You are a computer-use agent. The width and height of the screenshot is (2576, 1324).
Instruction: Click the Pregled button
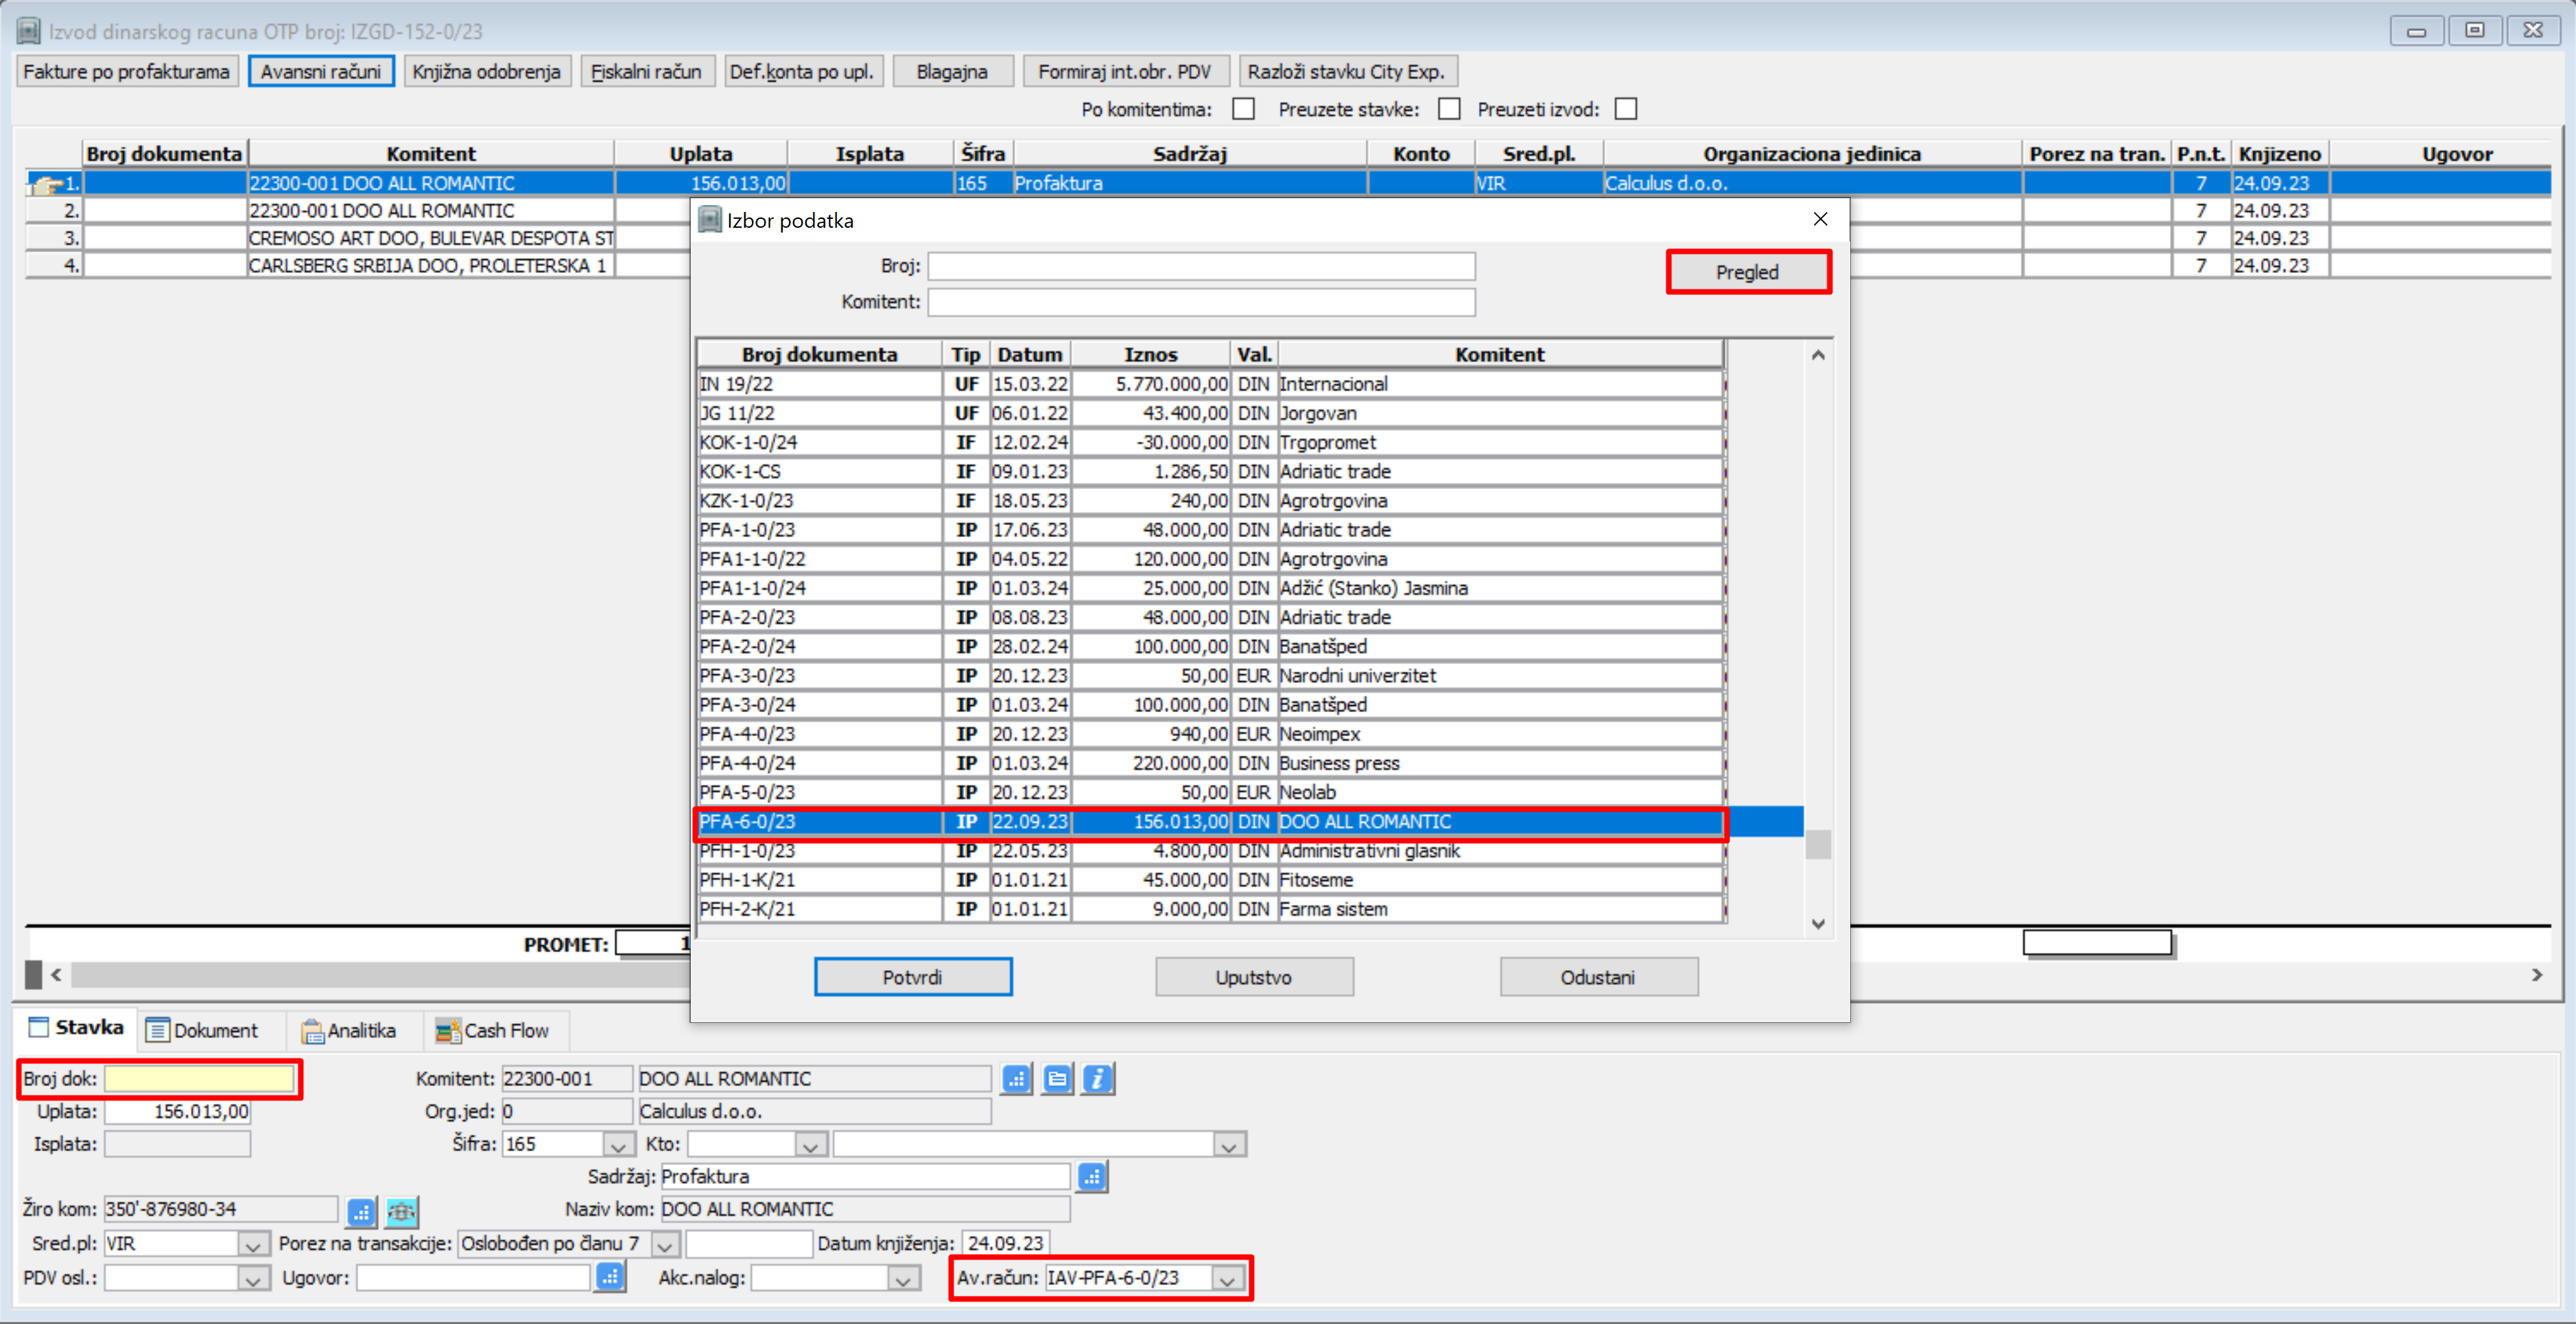1747,272
